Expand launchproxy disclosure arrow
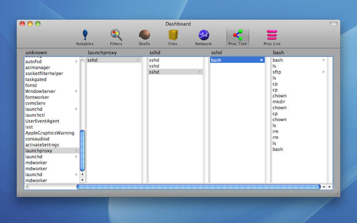 (76, 151)
